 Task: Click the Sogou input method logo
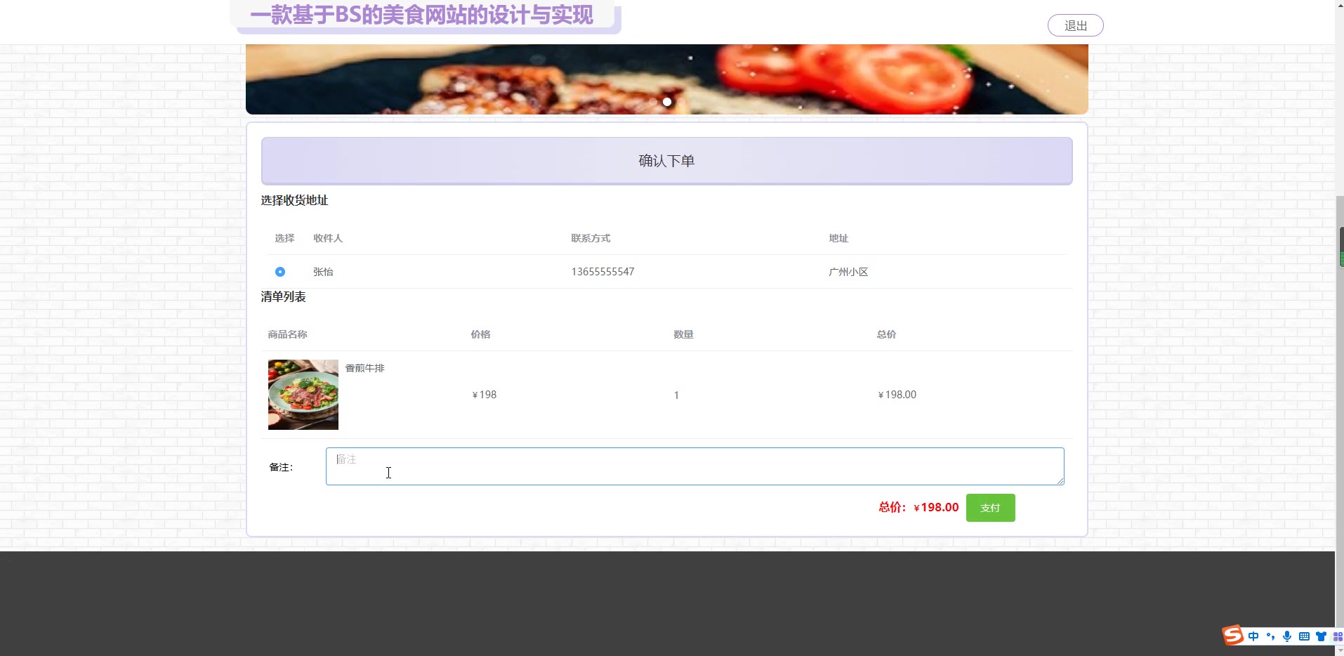point(1233,635)
